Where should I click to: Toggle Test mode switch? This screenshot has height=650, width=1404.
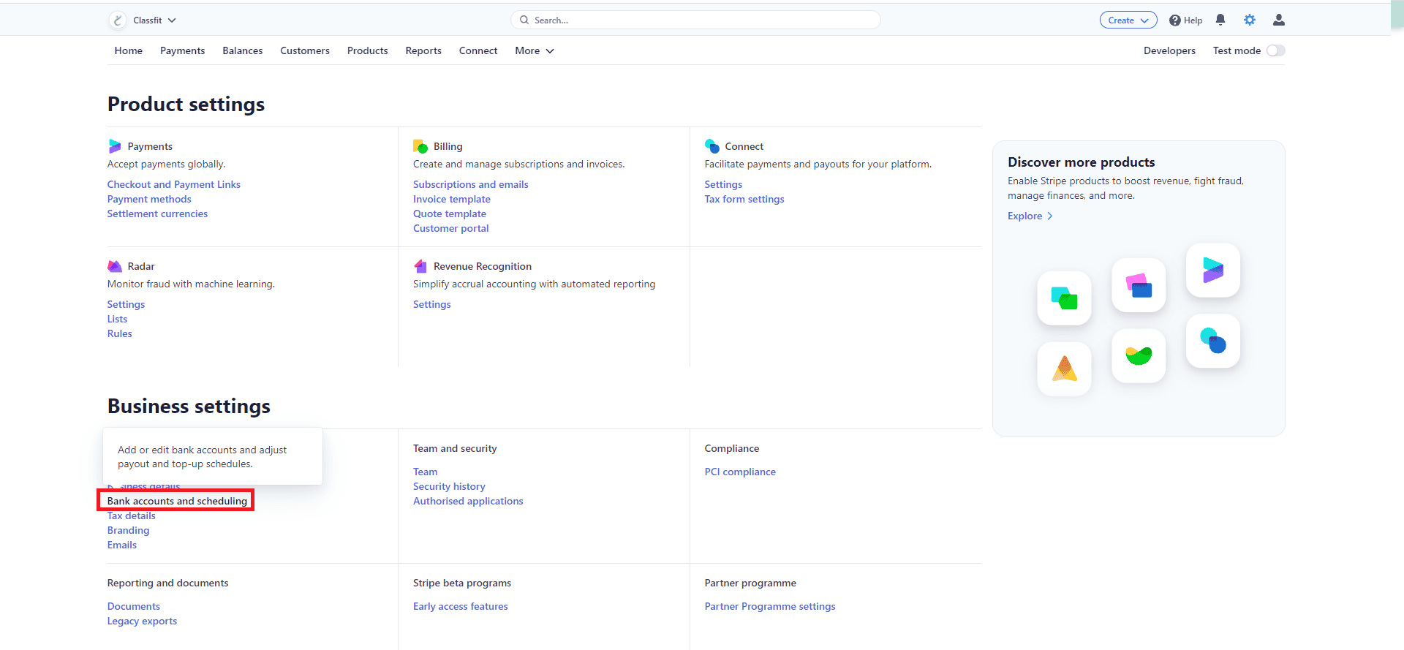tap(1276, 50)
